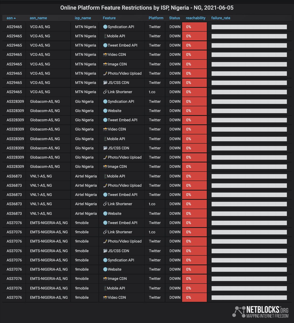Screen dimensions: 294x323
Task: Click the globe icon beside Syndication API
Action: (x=105, y=27)
